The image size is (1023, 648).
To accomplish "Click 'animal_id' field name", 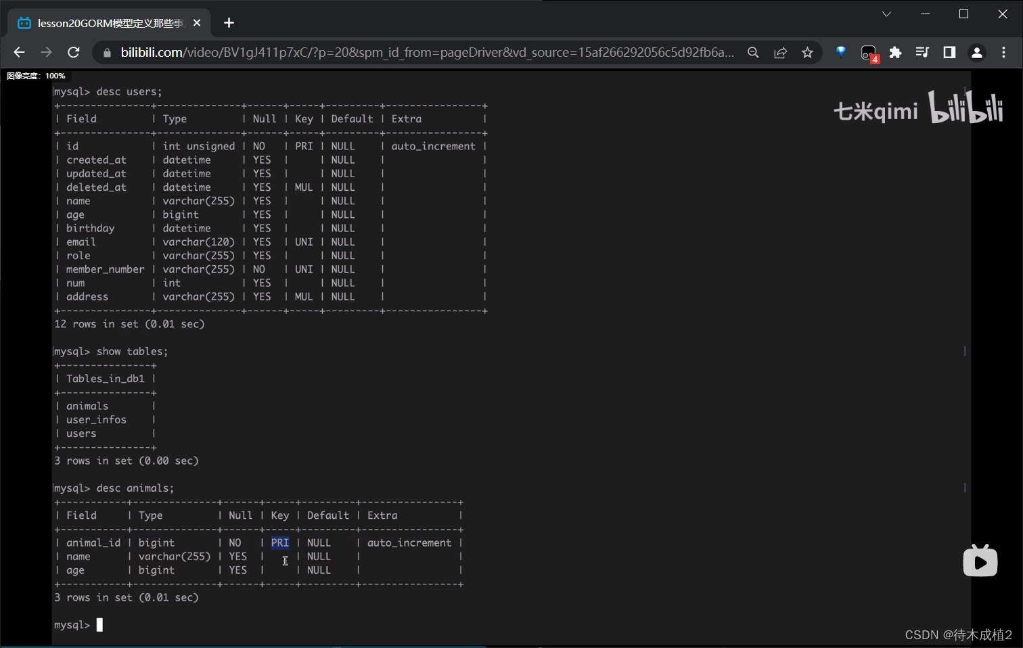I will [x=93, y=542].
